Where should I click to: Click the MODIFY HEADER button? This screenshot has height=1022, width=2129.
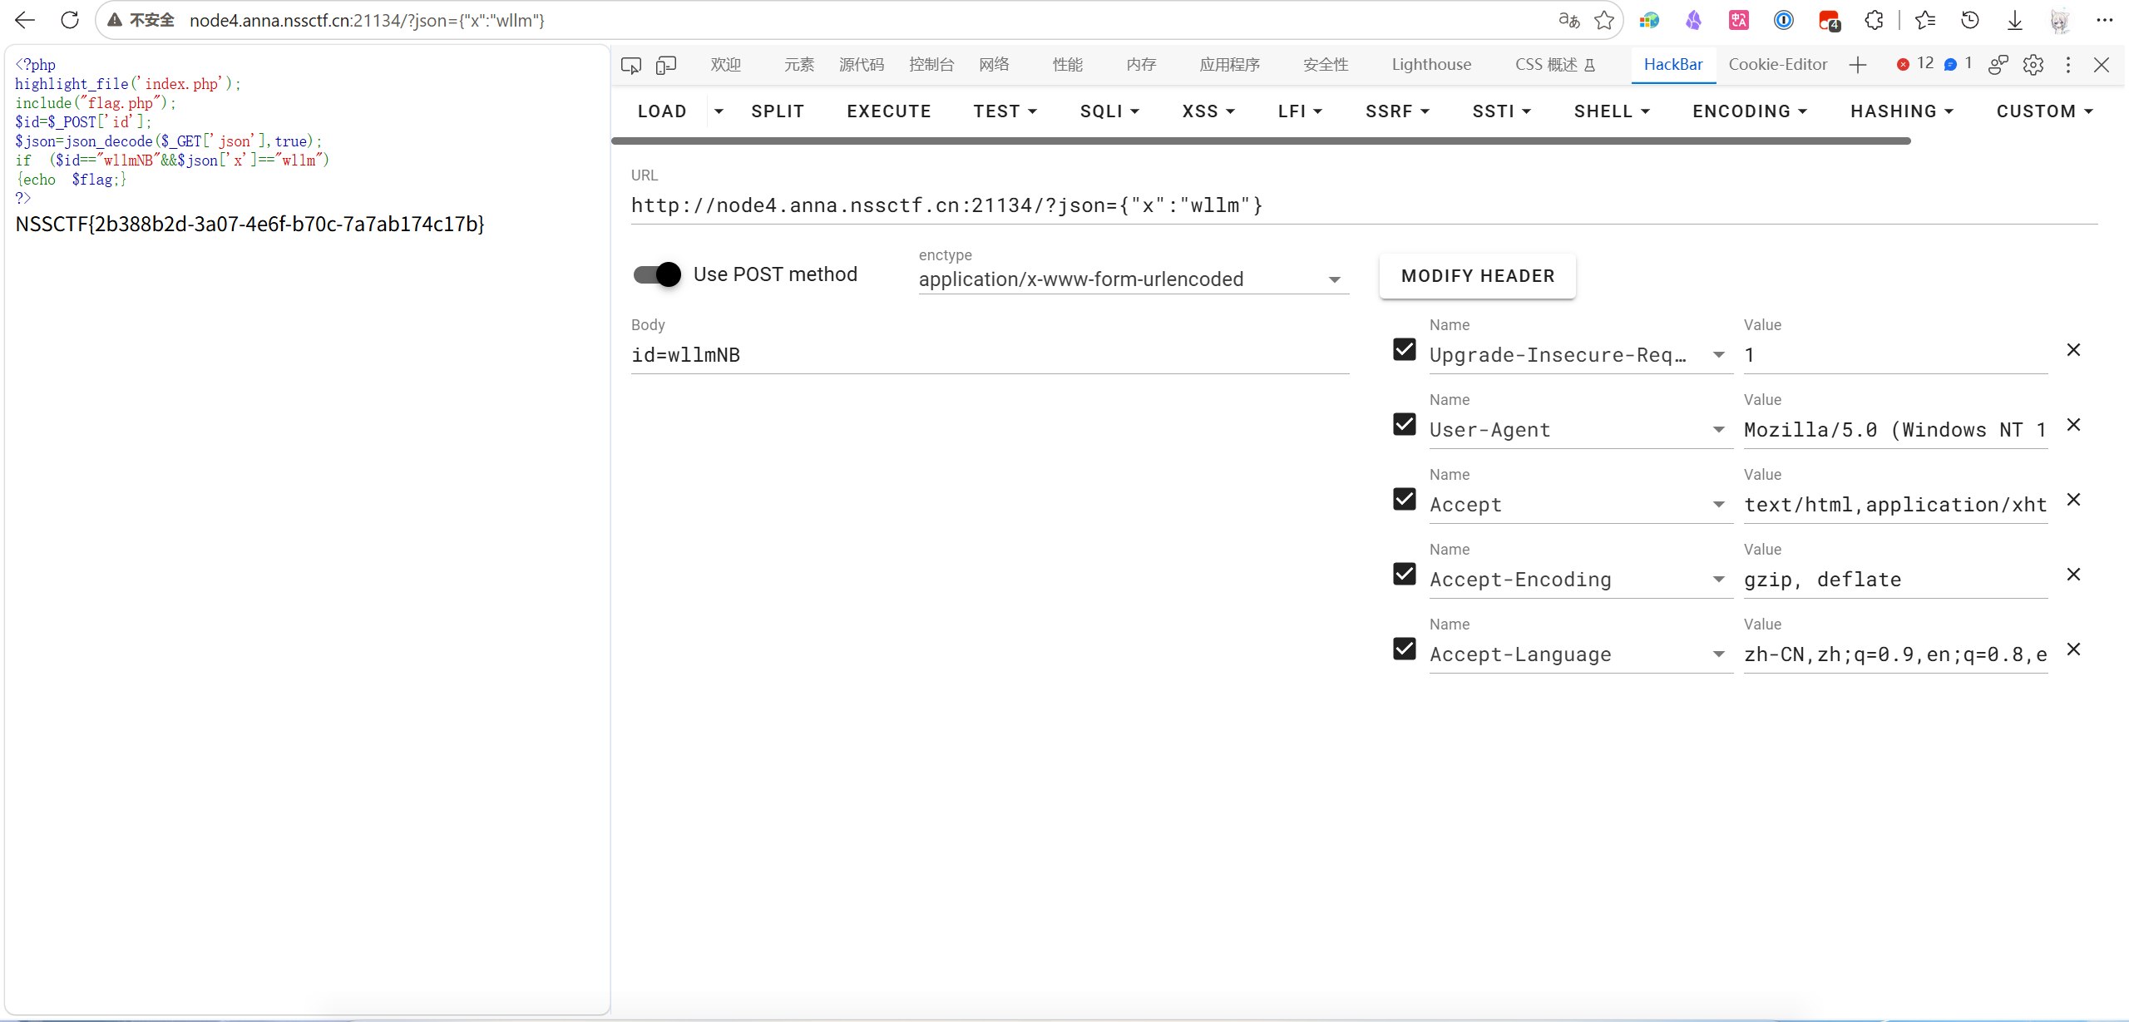[1478, 276]
